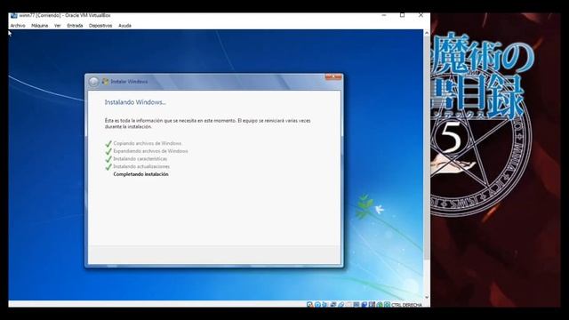Close the VirtualBox window
569x320 pixels.
tap(421, 15)
